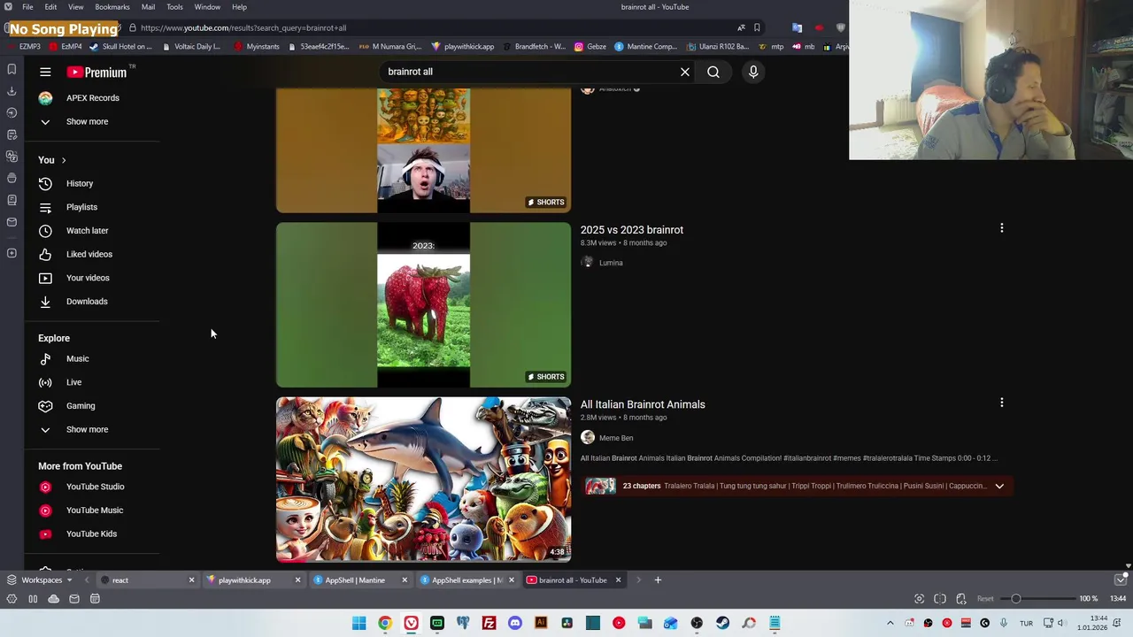Close the brainrot all YouTube tab
The height and width of the screenshot is (637, 1133).
pos(618,580)
